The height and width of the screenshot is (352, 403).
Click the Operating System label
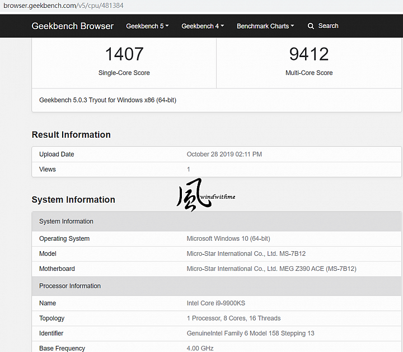(64, 239)
